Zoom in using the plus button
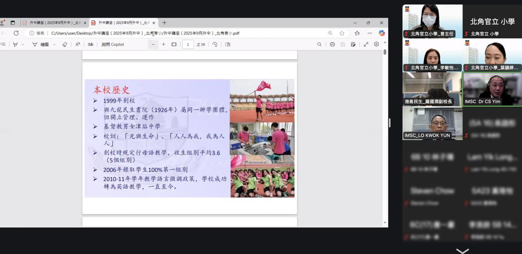This screenshot has height=254, width=522. coord(164,45)
